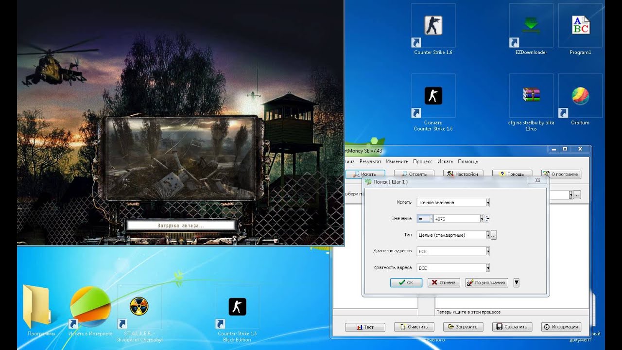
Task: Close the Поиск (Шаг 1) dialog
Action: coord(538,180)
